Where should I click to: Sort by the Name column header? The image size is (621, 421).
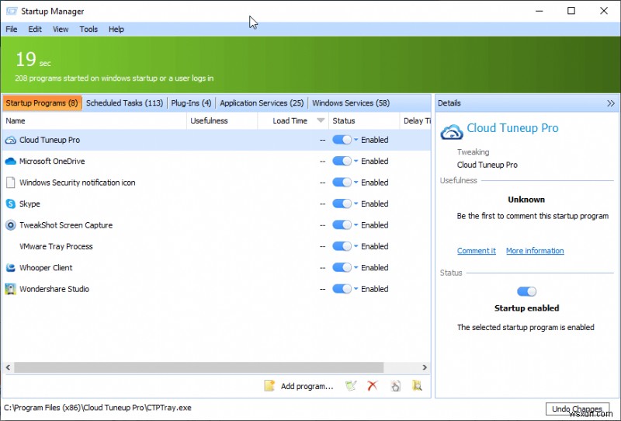(94, 121)
